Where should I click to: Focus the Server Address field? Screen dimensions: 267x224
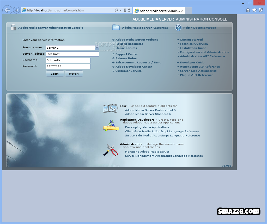[x=72, y=54]
